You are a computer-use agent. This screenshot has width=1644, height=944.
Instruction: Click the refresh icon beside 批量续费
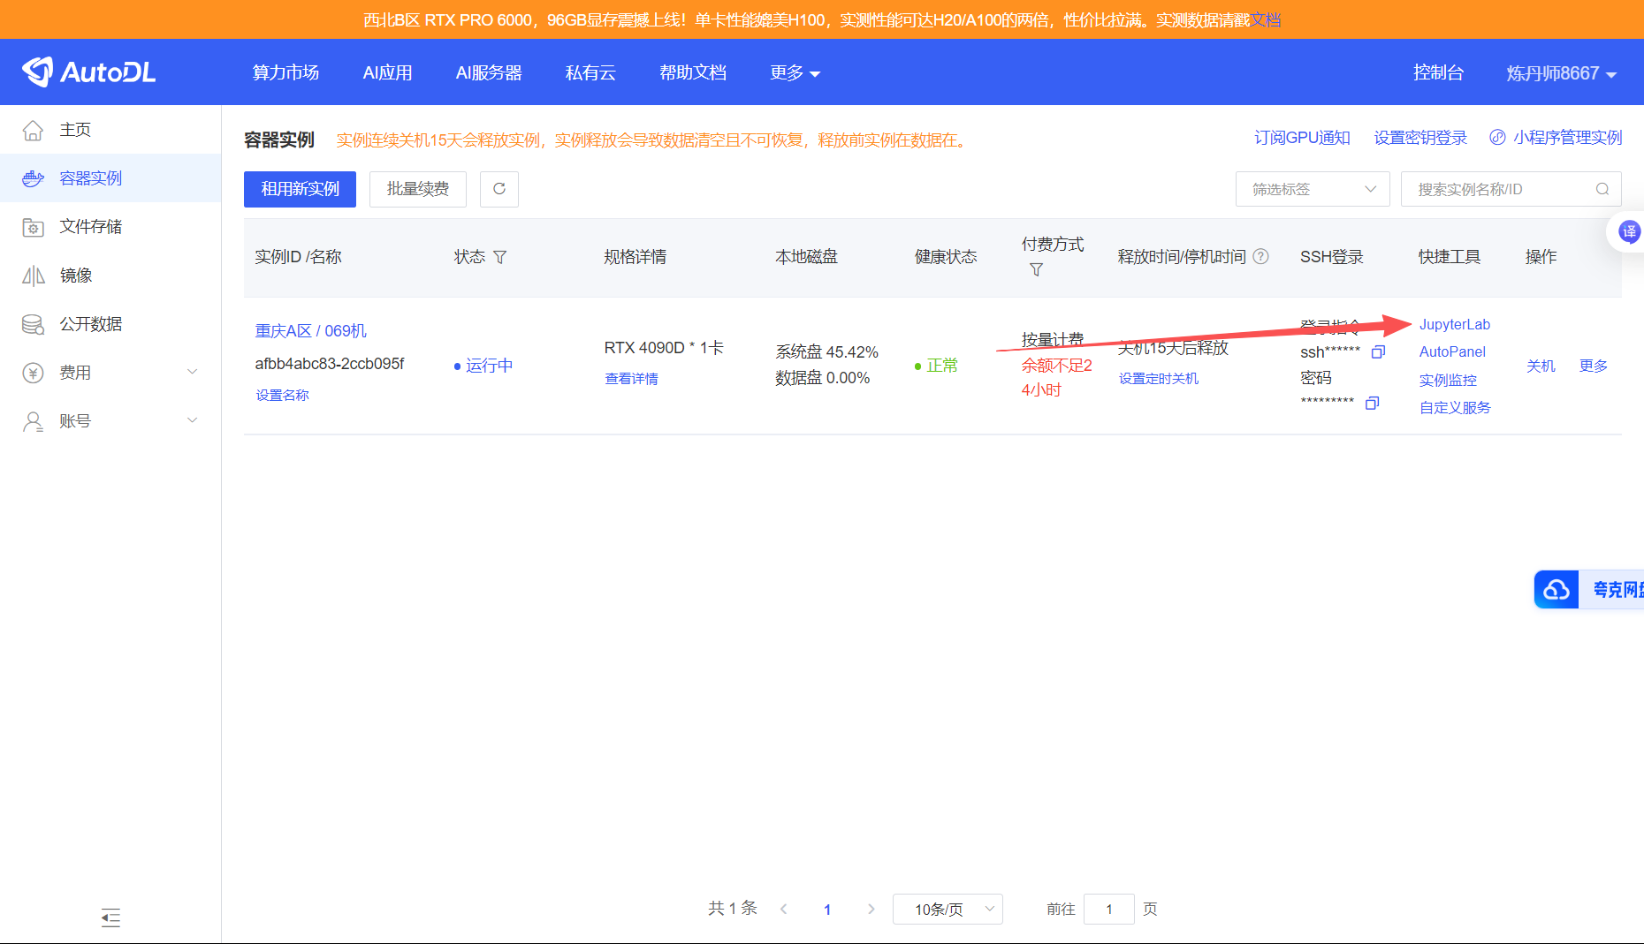pyautogui.click(x=499, y=189)
